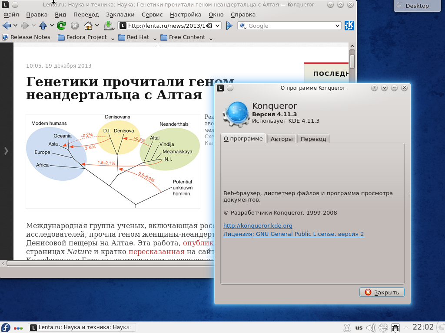Click the KDE gear logo throbber icon
Viewport: 445px width, 333px height.
pos(349,26)
